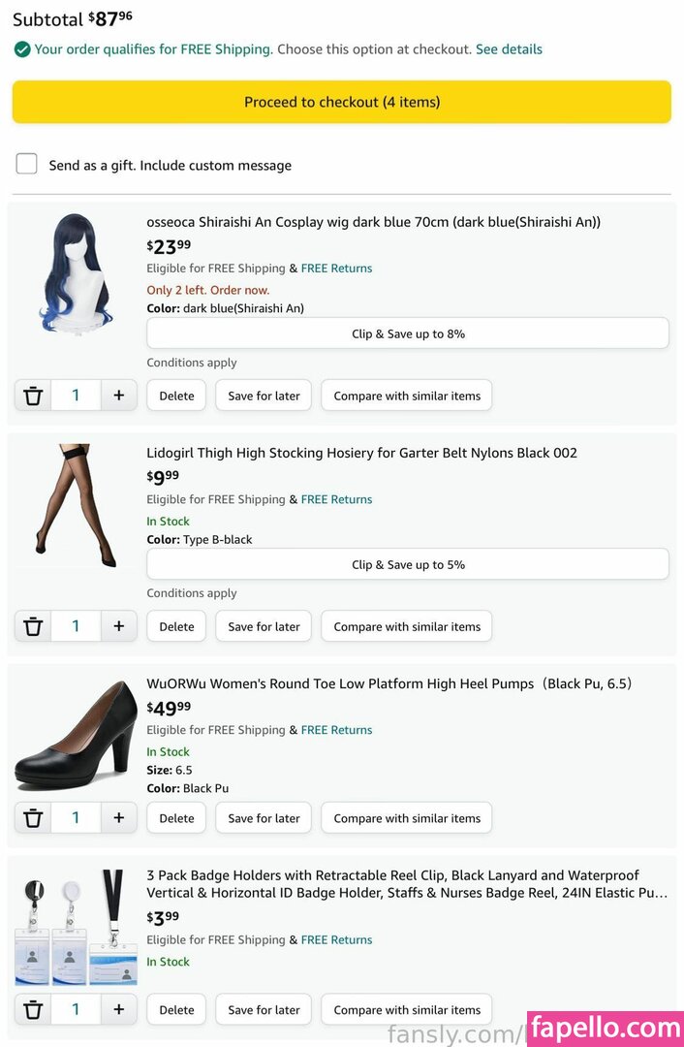Viewport: 684px width, 1047px height.
Task: Proceed to checkout with 4 items
Action: point(341,102)
